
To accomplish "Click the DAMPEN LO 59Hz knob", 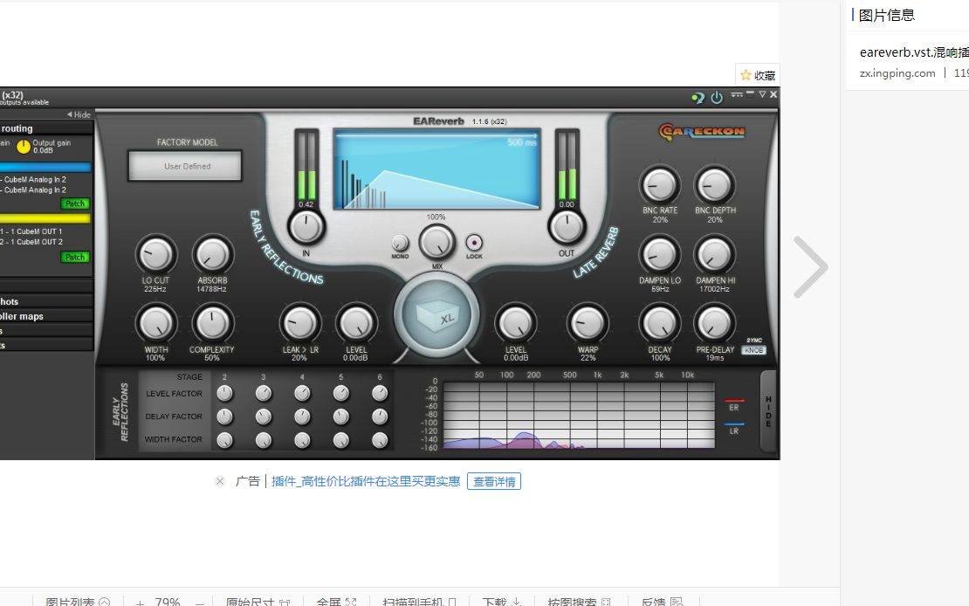I will (659, 254).
